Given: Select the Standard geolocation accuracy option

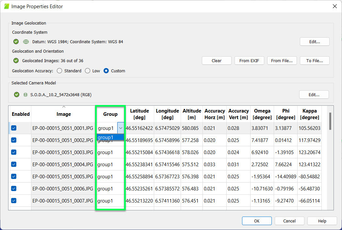Looking at the screenshot, I should coord(59,71).
